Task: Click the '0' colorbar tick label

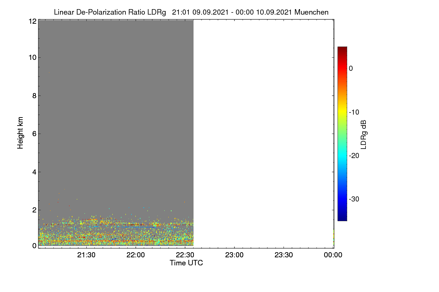Action: (351, 68)
